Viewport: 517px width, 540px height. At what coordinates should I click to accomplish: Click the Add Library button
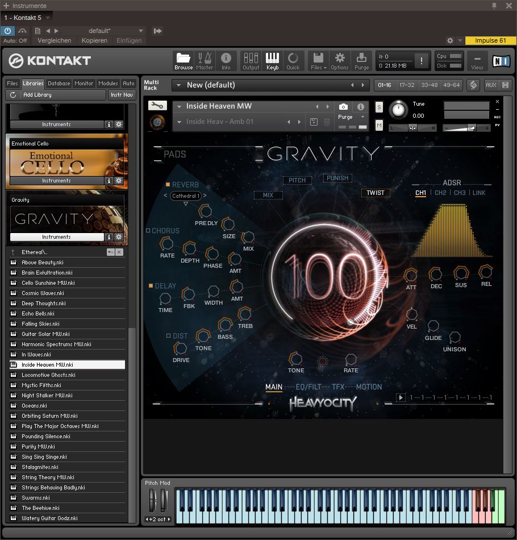pyautogui.click(x=56, y=95)
